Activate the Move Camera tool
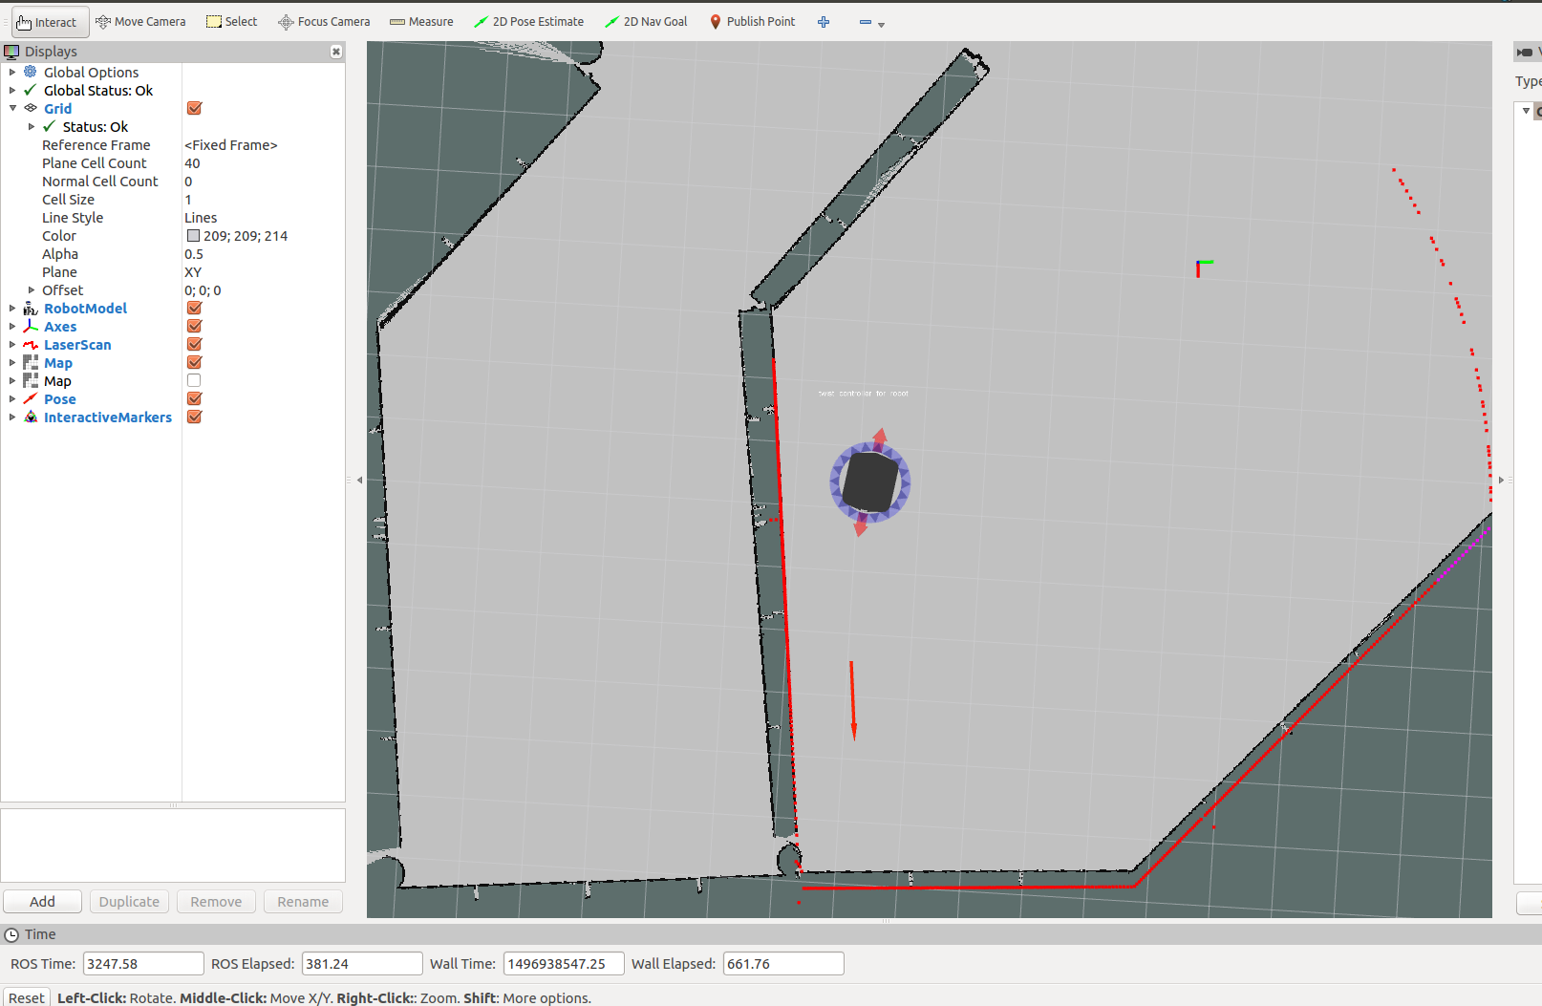This screenshot has width=1542, height=1006. [140, 22]
